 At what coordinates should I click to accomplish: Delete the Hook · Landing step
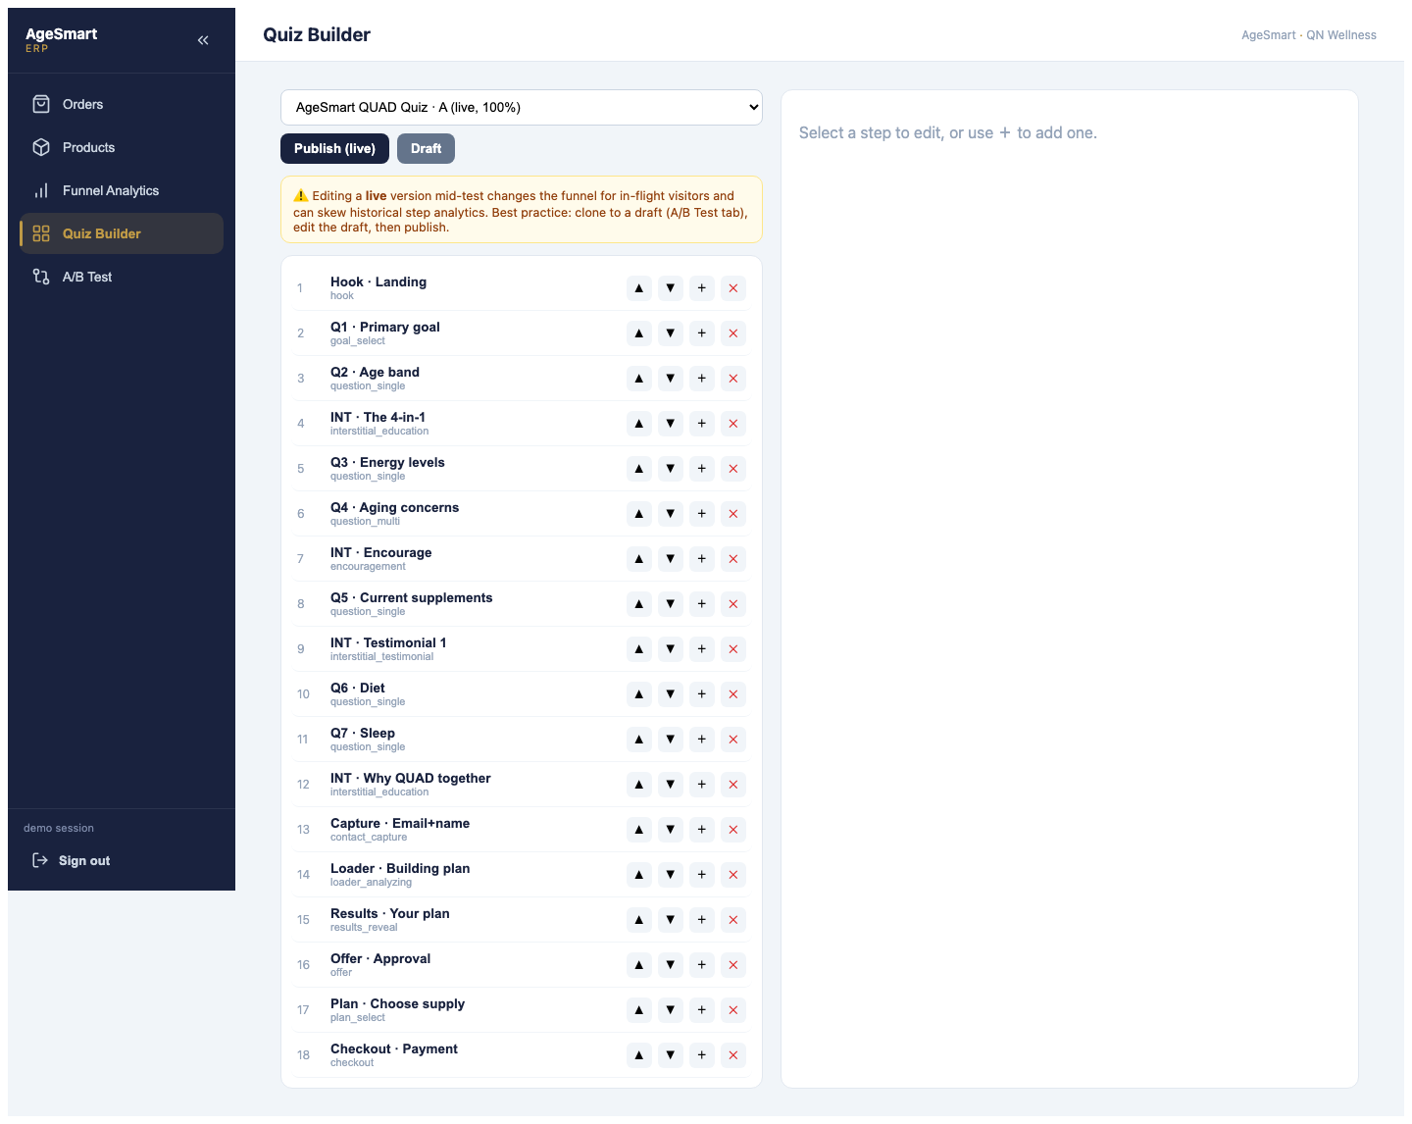[x=733, y=288]
